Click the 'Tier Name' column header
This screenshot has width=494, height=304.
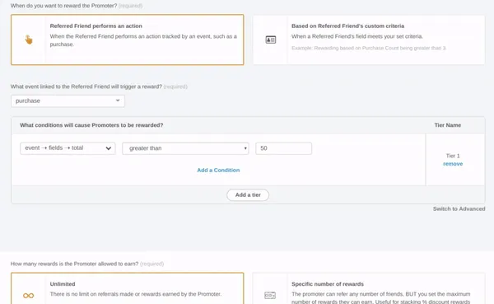coord(447,125)
